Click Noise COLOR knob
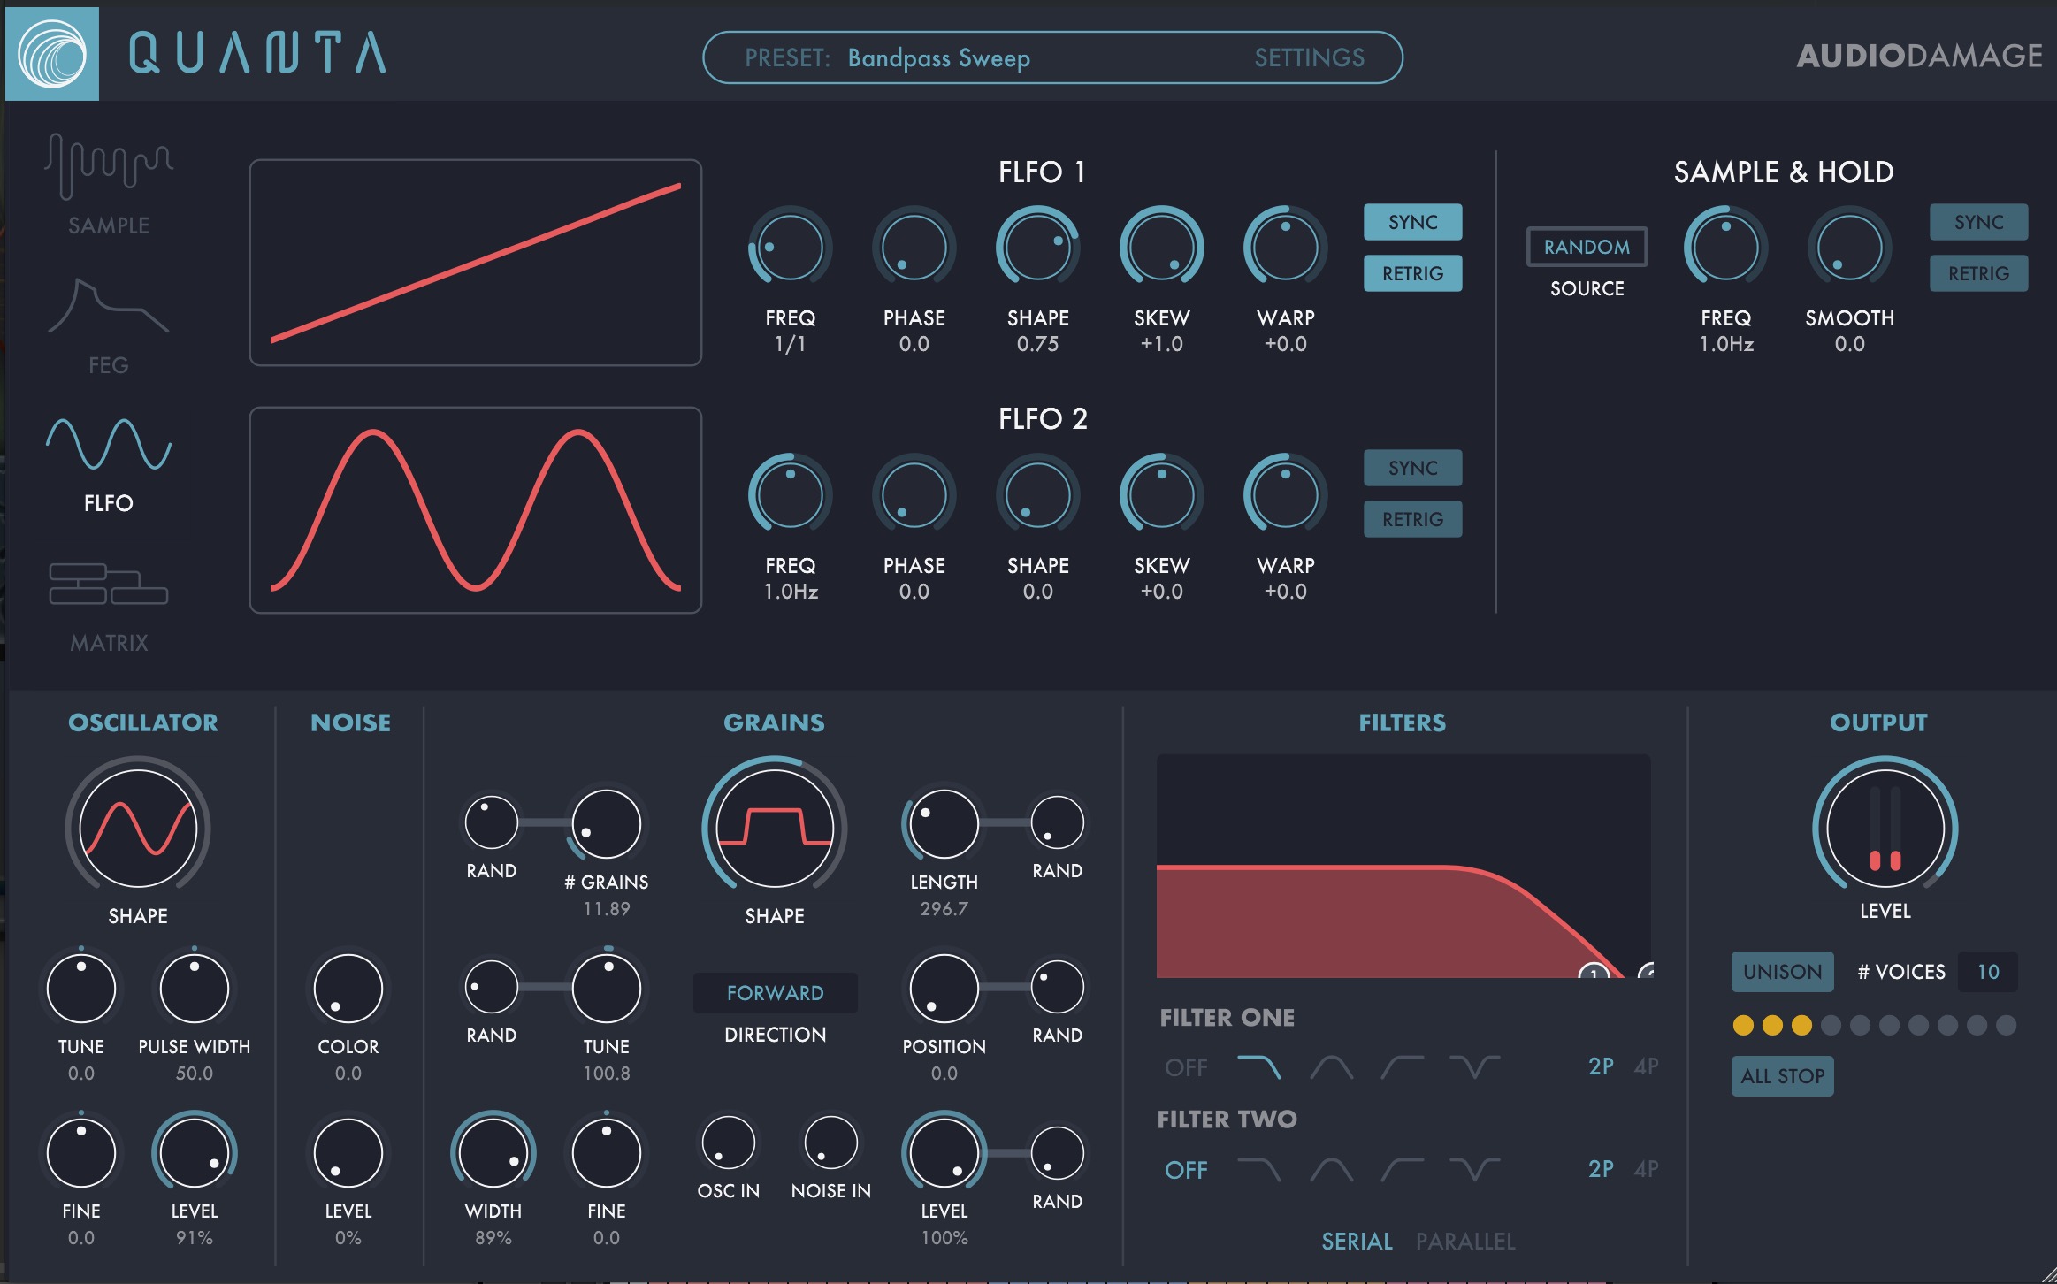 pos(348,989)
